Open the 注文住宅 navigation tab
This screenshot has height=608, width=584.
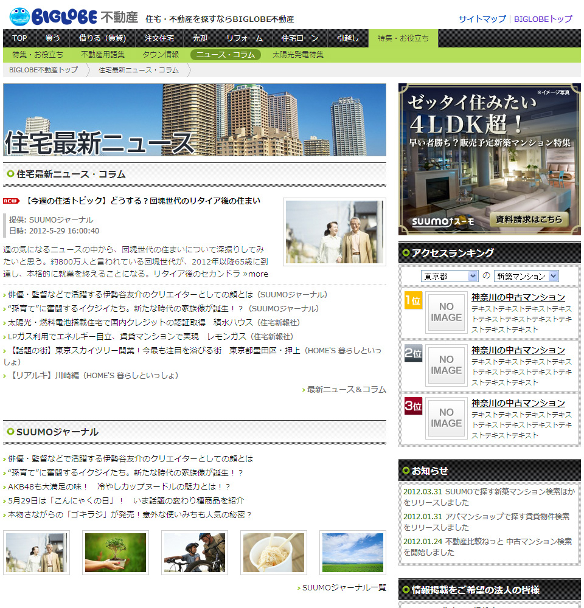click(x=159, y=38)
